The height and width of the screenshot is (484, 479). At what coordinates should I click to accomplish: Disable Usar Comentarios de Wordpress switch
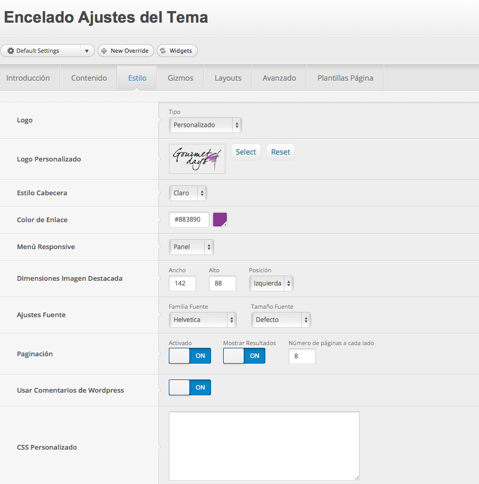coord(190,387)
